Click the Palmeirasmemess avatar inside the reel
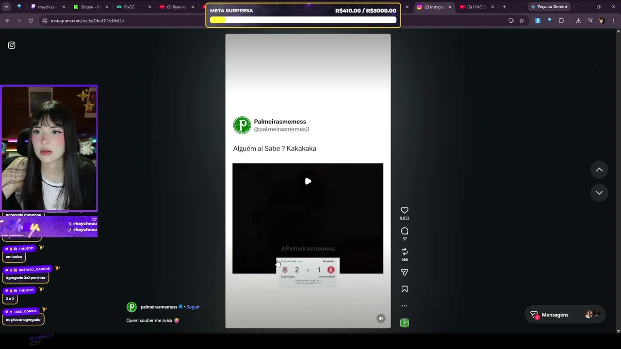Screen dimensions: 621x349 pos(242,125)
